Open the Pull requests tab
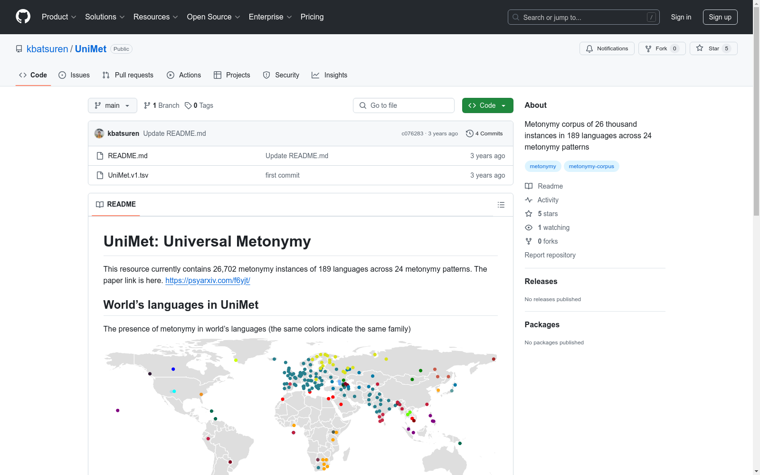 click(x=128, y=75)
